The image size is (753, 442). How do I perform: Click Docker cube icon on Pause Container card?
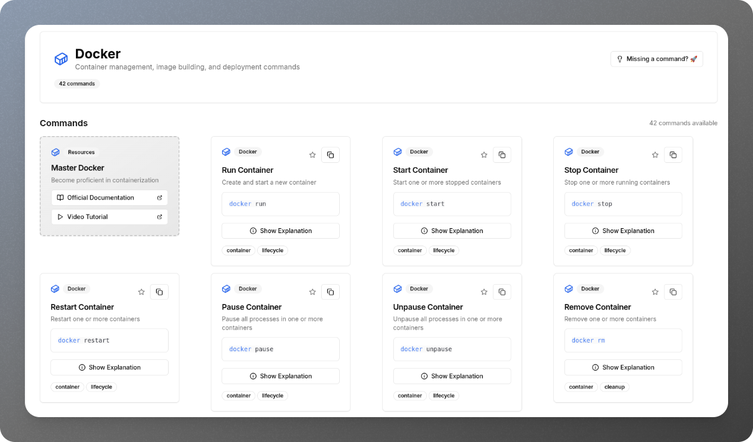click(226, 288)
